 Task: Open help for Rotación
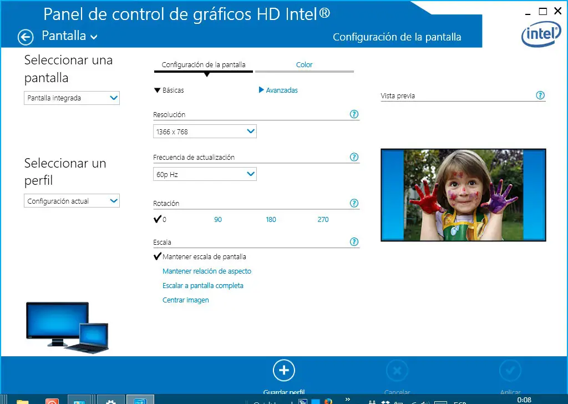(354, 203)
